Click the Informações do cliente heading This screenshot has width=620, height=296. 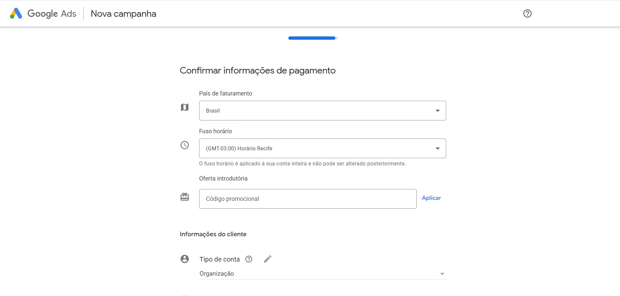[213, 234]
